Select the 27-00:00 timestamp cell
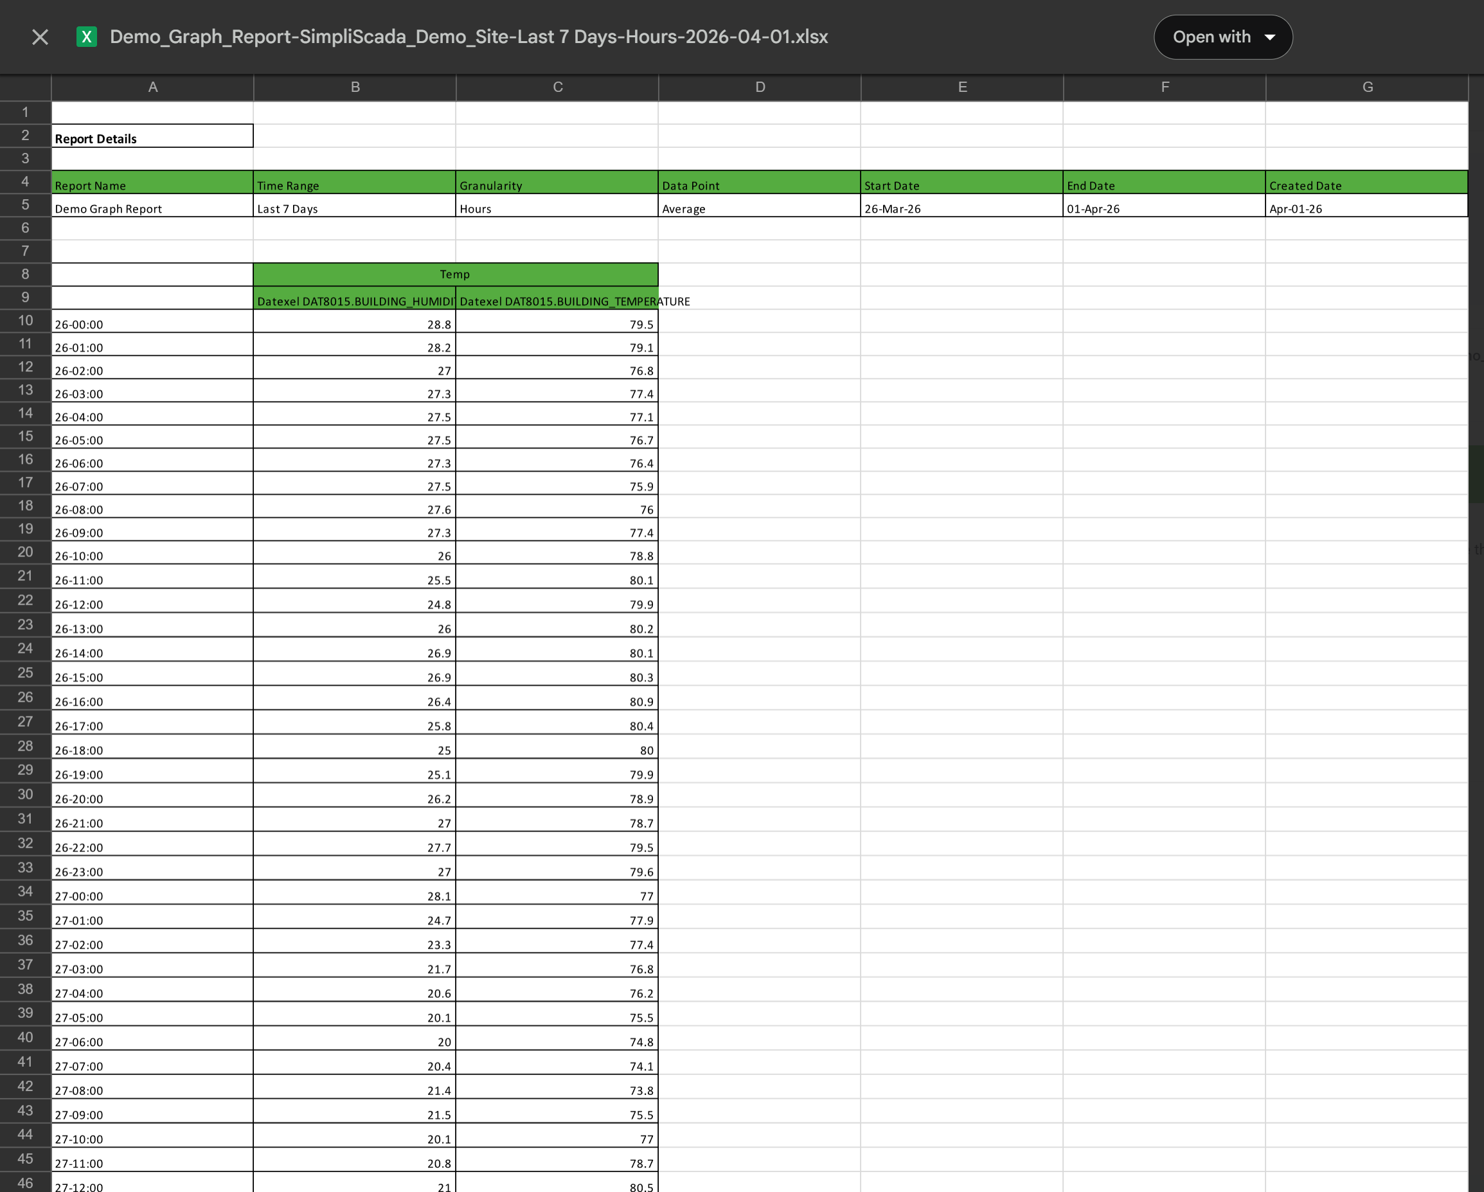1484x1192 pixels. pos(153,893)
